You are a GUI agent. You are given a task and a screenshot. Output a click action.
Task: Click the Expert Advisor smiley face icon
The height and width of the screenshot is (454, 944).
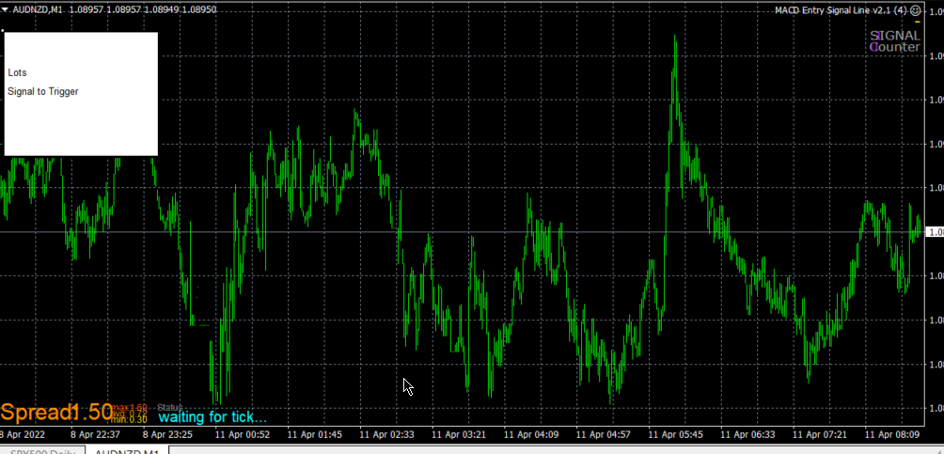click(x=915, y=10)
